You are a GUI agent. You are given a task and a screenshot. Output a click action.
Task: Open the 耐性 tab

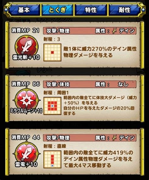[124, 10]
